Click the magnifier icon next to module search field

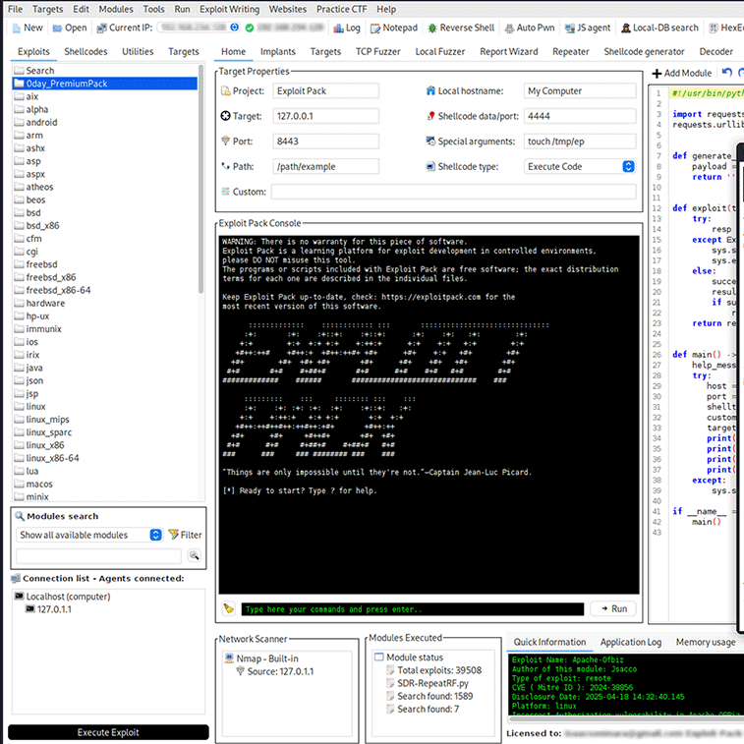pyautogui.click(x=194, y=556)
